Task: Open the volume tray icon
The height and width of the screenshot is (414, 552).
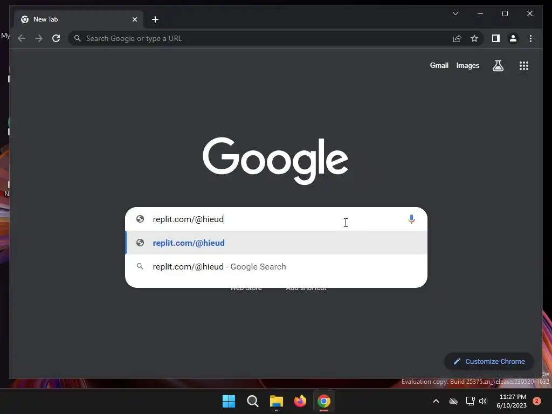Action: [483, 401]
